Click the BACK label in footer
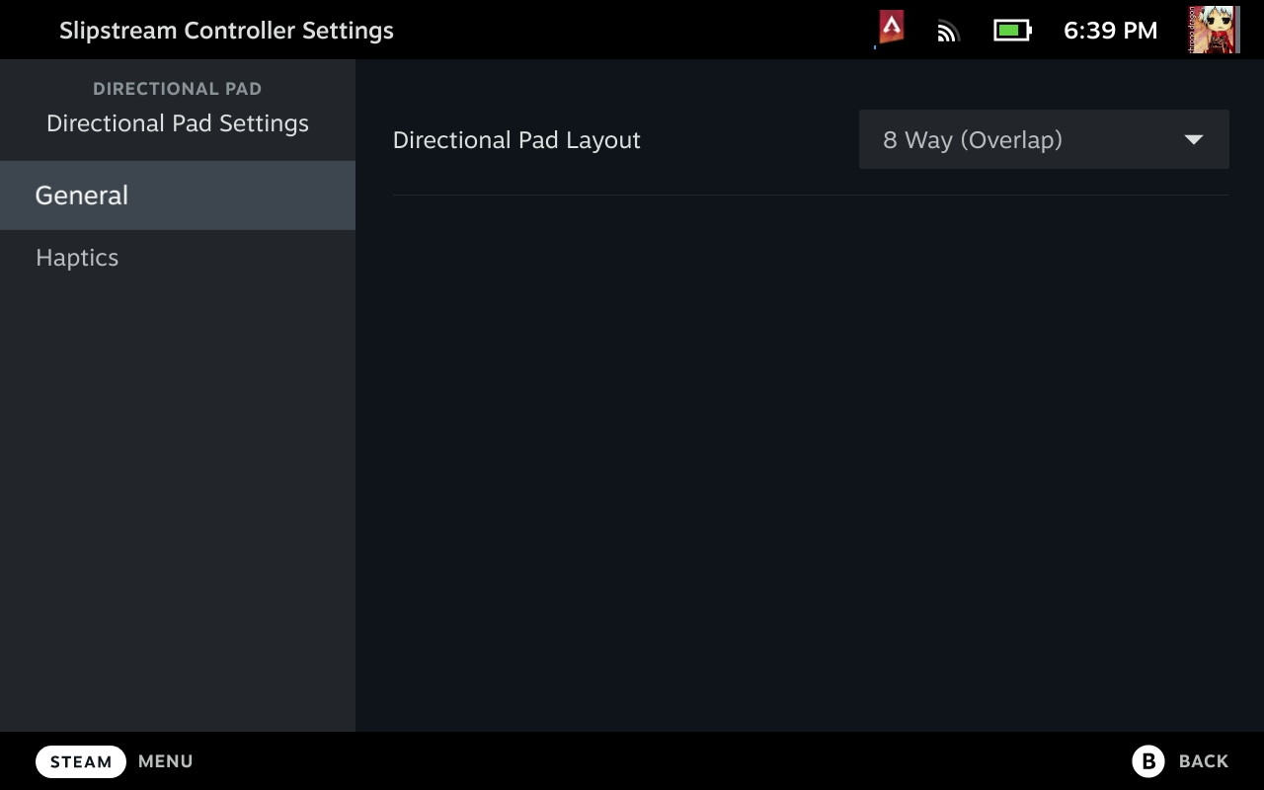Screen dimensions: 1264x790 1203,761
